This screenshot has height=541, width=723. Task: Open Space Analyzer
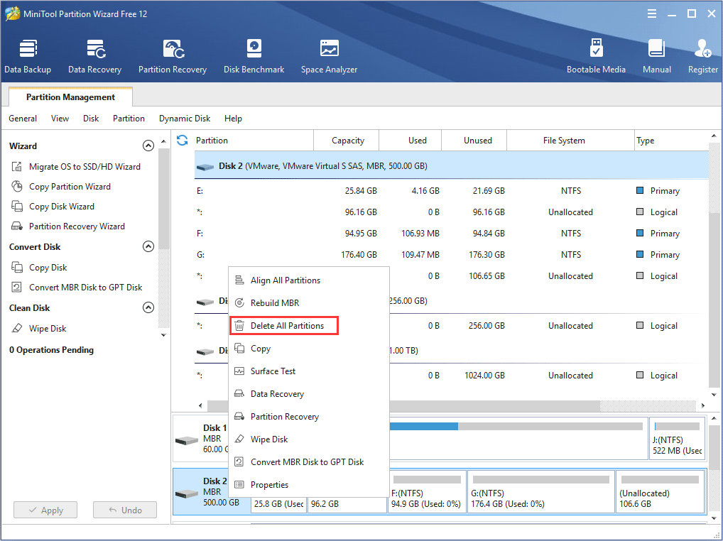[330, 56]
